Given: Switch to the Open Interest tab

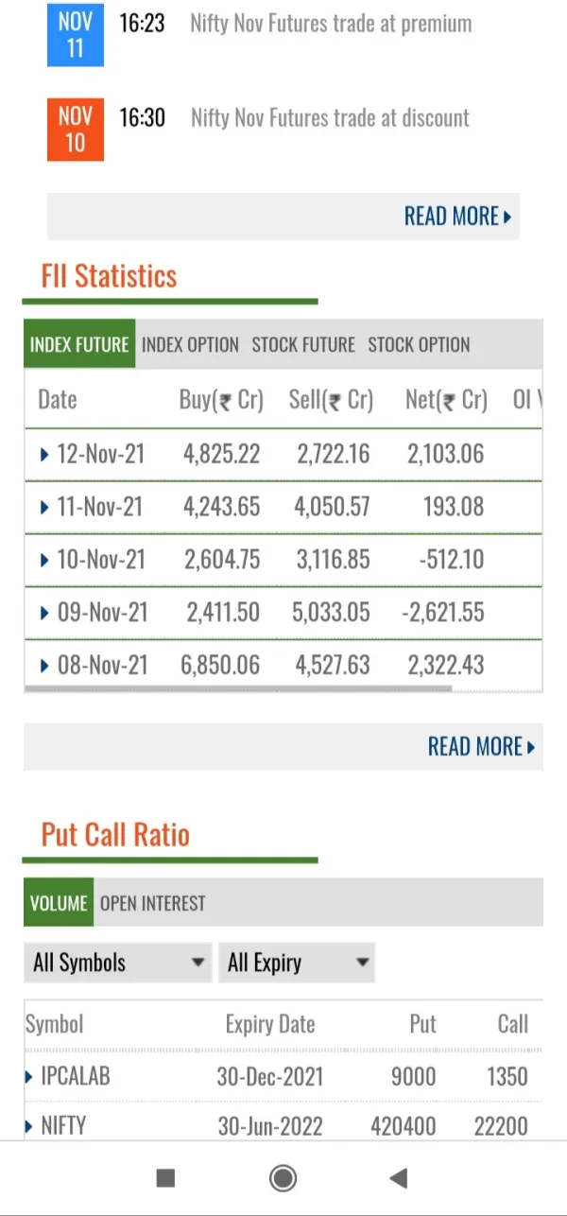Looking at the screenshot, I should (x=152, y=903).
